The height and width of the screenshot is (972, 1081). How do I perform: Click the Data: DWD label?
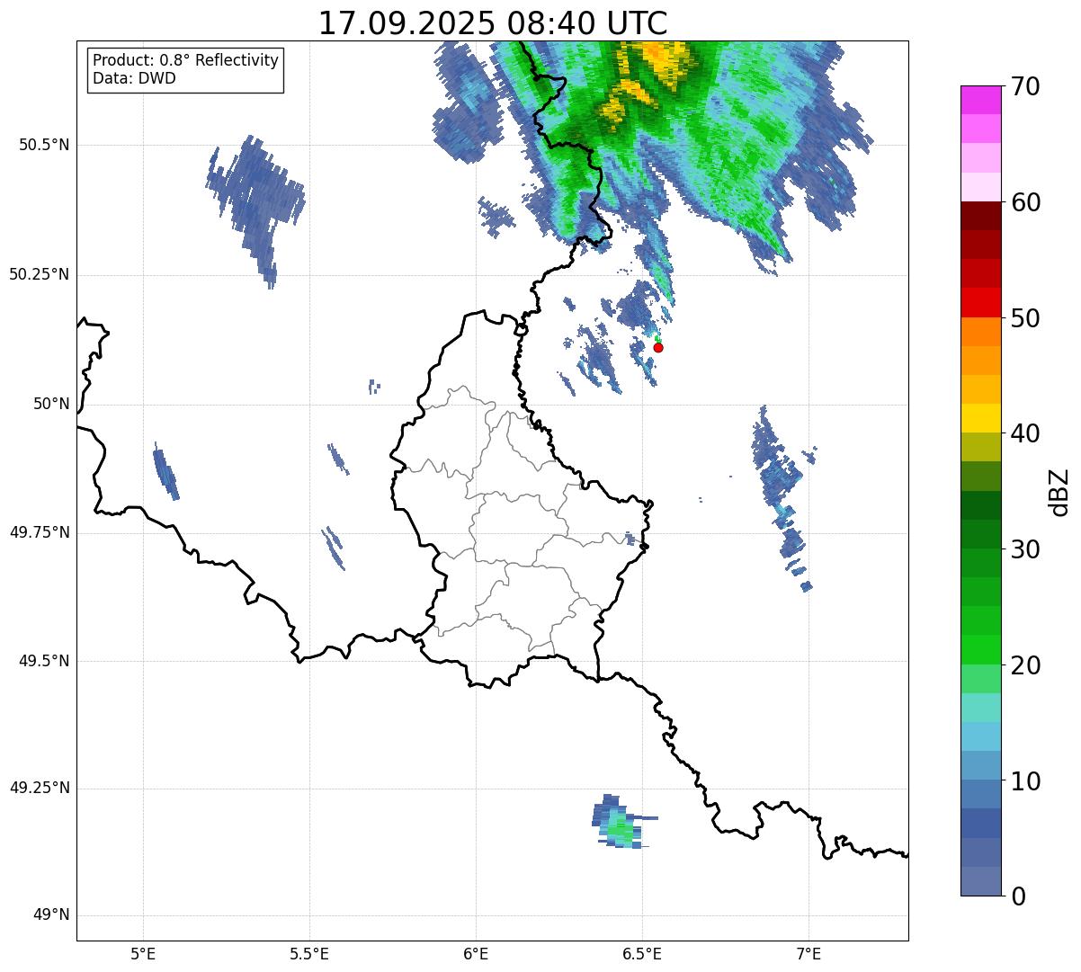coord(135,78)
